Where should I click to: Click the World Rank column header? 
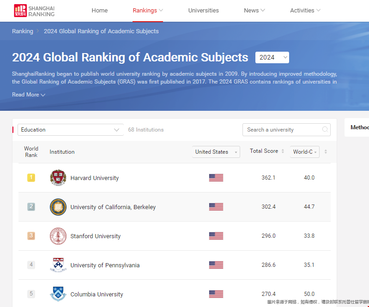tap(31, 152)
